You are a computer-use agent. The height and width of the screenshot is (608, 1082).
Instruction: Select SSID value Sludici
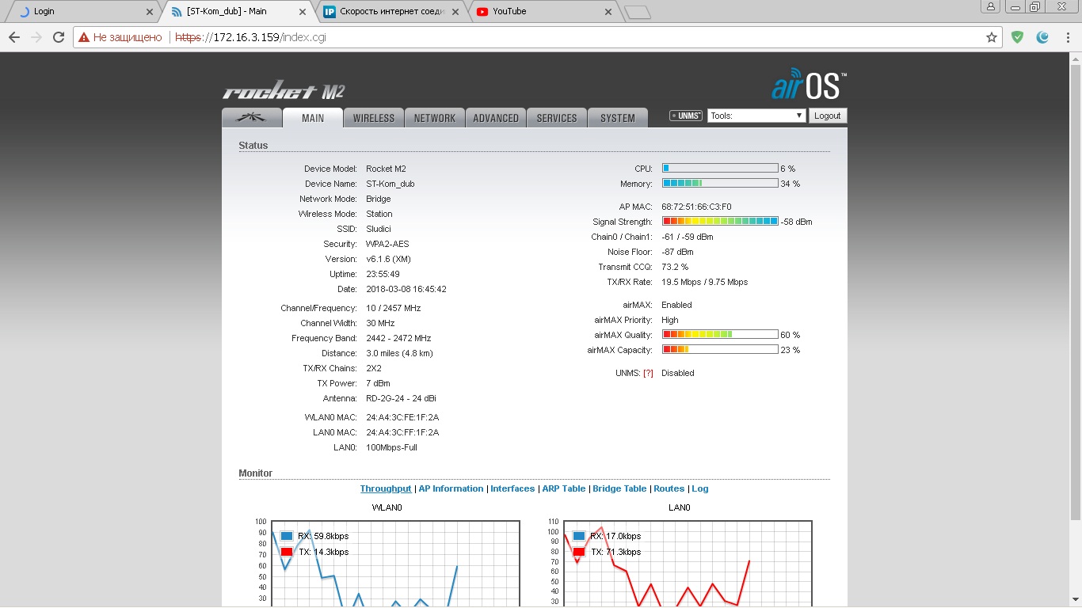[x=379, y=229]
